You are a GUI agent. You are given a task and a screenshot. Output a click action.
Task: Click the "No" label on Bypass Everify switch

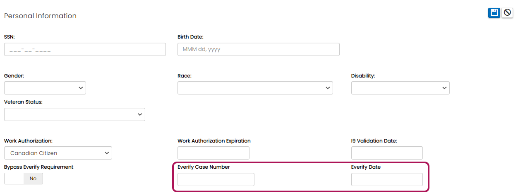[33, 179]
